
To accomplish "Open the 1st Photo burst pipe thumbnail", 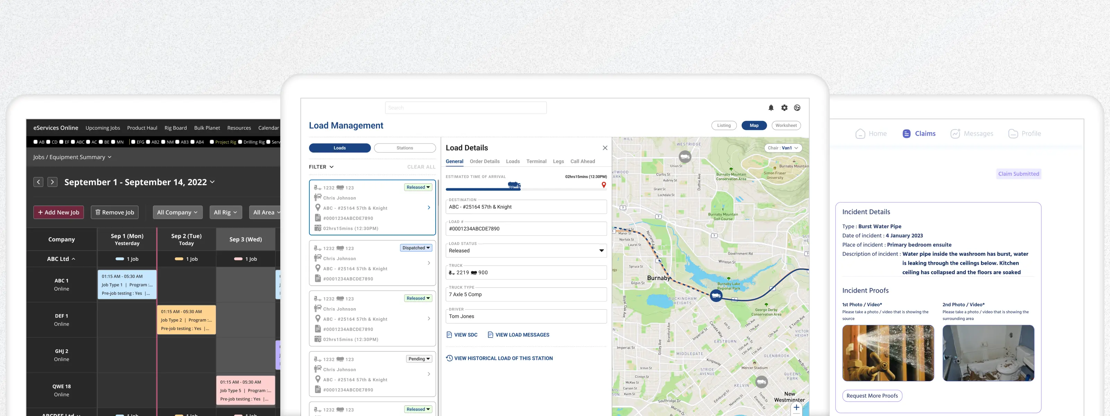I will [888, 353].
